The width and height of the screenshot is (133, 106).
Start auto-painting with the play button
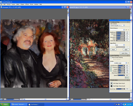(128, 77)
